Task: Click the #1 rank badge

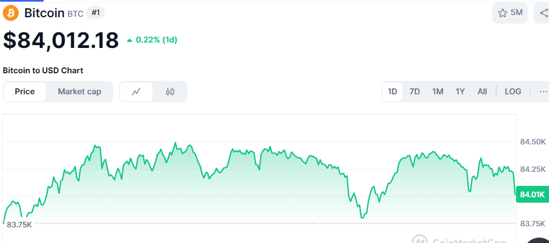Action: (x=96, y=12)
